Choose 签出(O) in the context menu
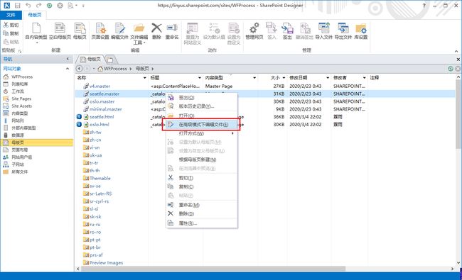 pyautogui.click(x=202, y=98)
